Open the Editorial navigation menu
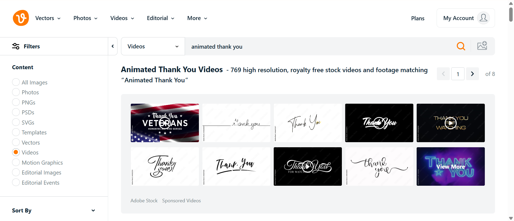 (161, 18)
